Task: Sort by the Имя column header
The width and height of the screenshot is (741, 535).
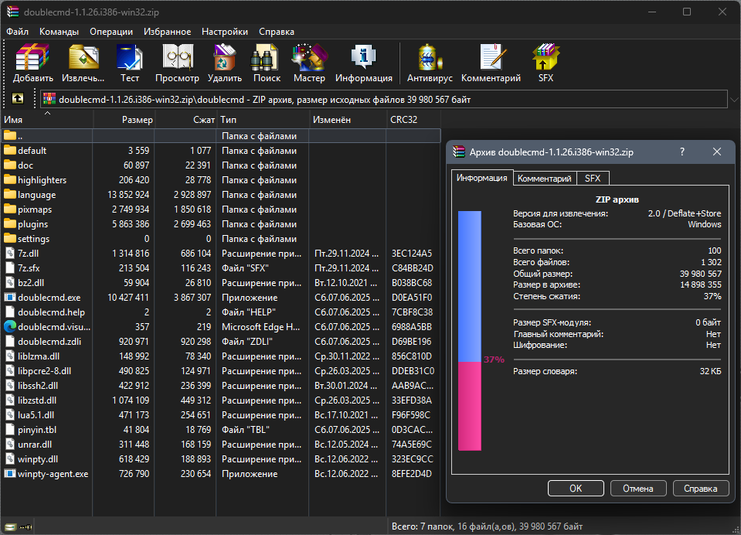Action: click(x=47, y=119)
